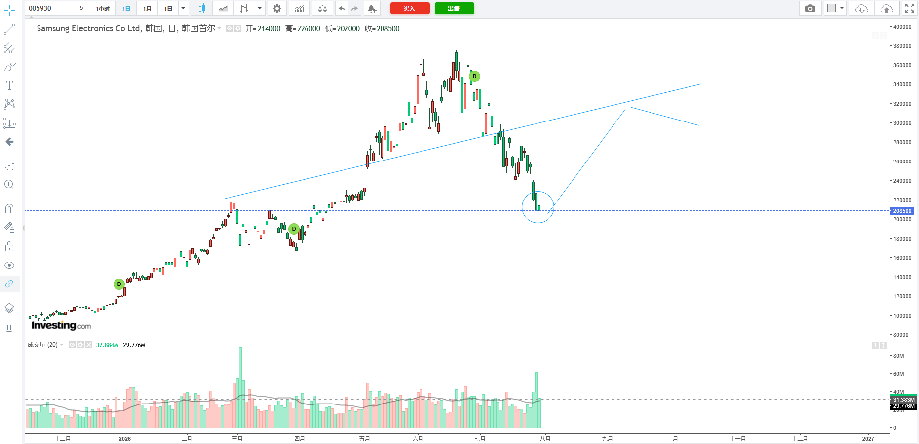Open the dropdown arrow after 韩国首尔
Screen dimensions: 919x444
(x=219, y=28)
